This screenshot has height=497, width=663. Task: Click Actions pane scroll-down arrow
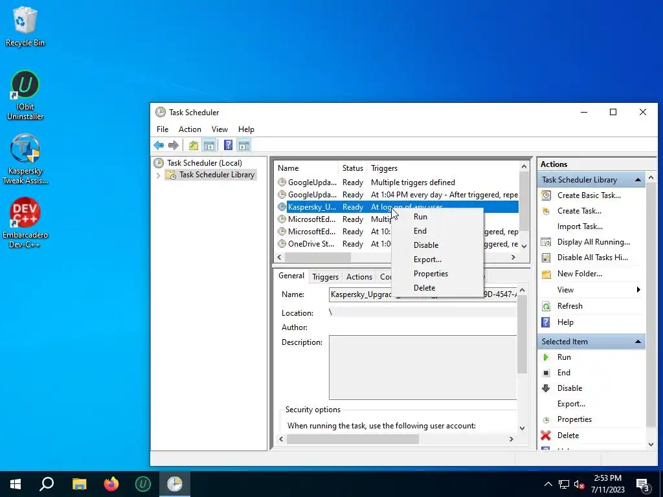click(x=651, y=445)
